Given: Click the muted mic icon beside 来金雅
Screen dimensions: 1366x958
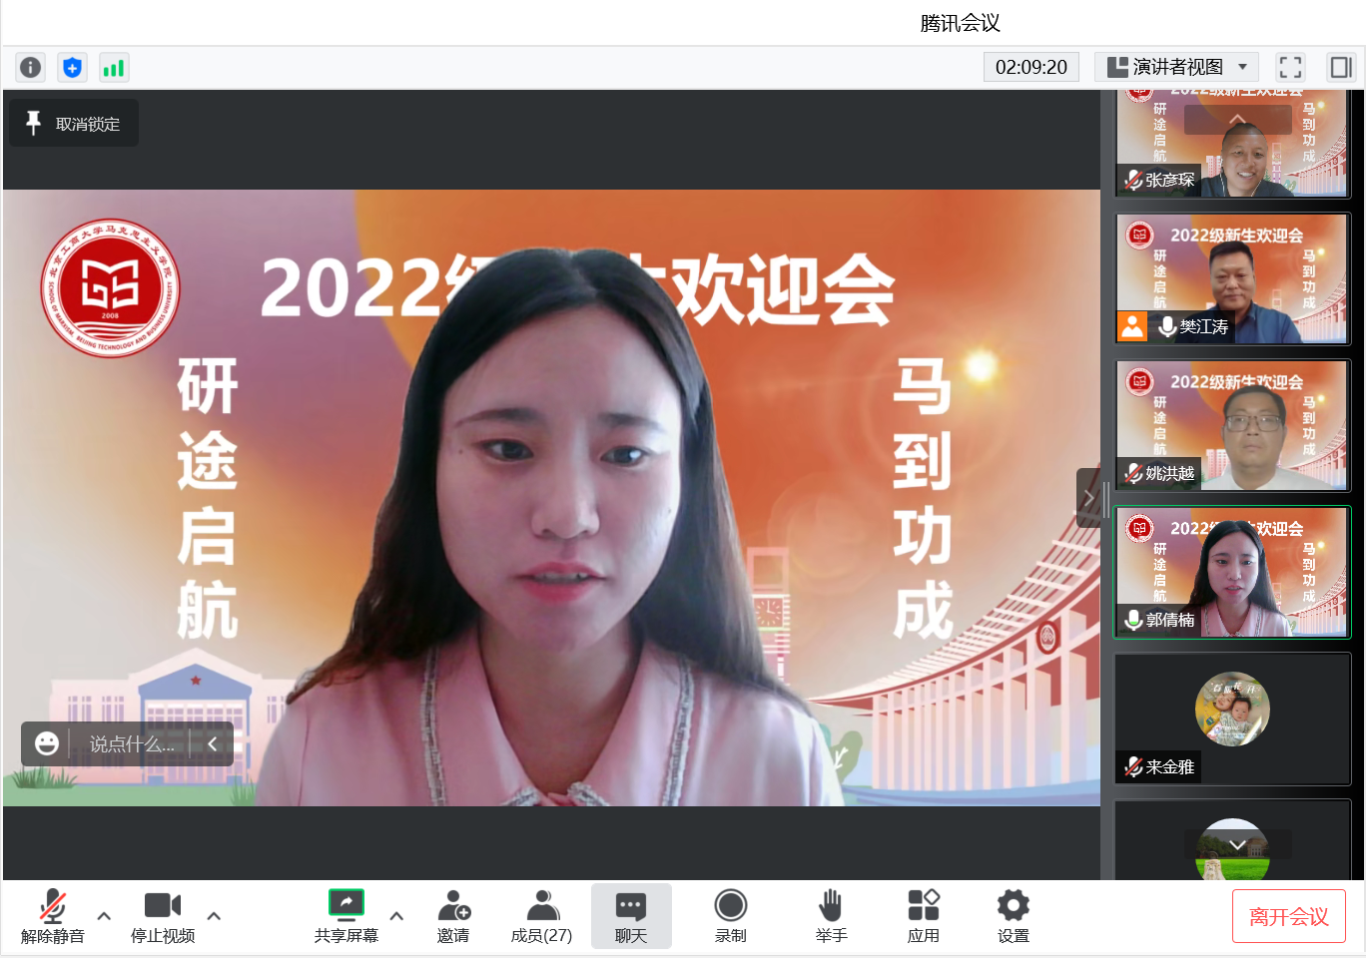Looking at the screenshot, I should 1133,766.
